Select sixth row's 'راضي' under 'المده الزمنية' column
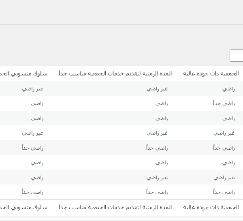The height and width of the screenshot is (221, 243). 162,163
